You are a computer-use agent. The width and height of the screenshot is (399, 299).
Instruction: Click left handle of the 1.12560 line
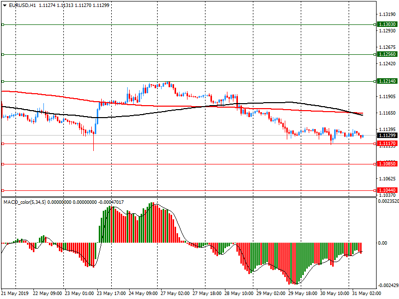tap(2, 54)
